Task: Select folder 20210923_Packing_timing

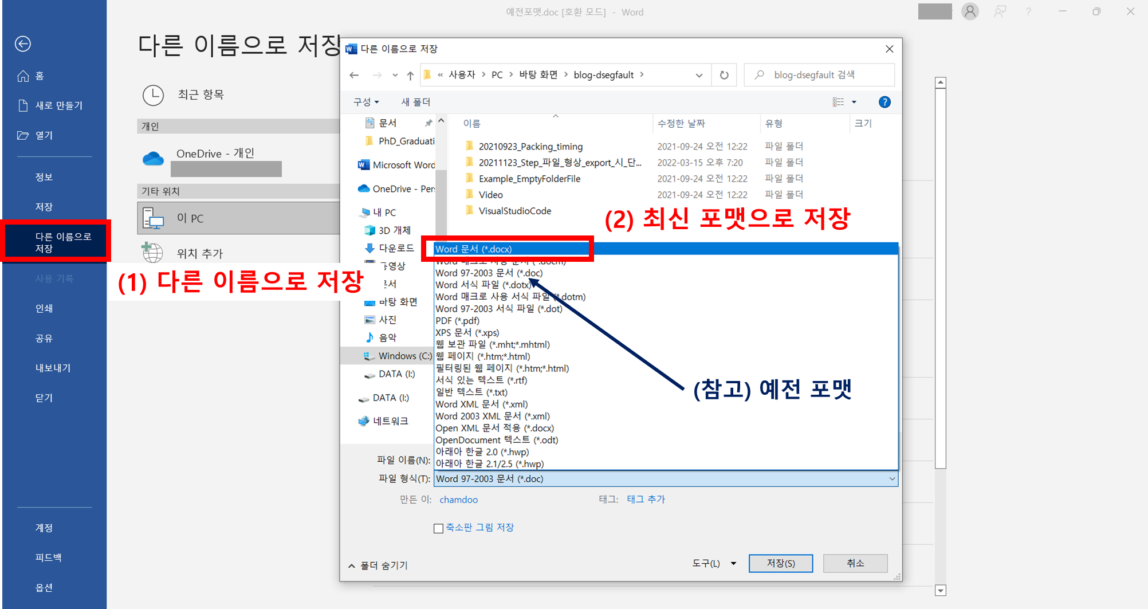Action: [530, 147]
